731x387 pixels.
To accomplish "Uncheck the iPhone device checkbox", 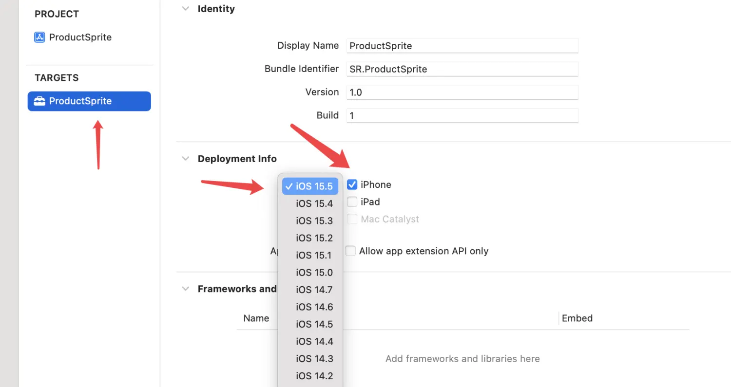I will click(x=352, y=184).
